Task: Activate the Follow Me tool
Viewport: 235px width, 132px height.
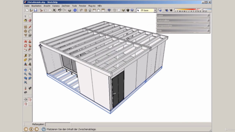Action: coord(30,46)
